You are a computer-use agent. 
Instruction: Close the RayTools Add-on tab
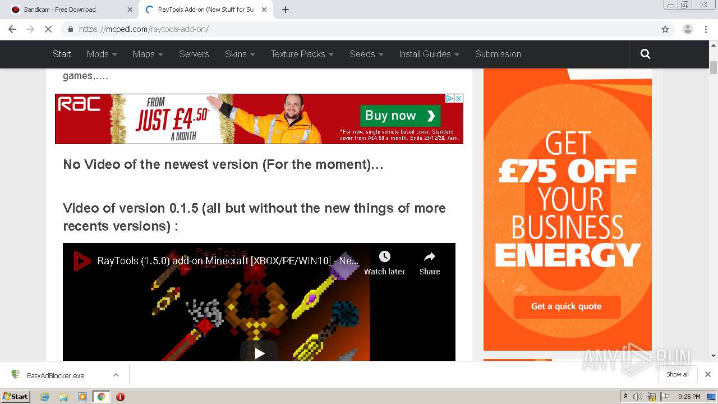(265, 10)
